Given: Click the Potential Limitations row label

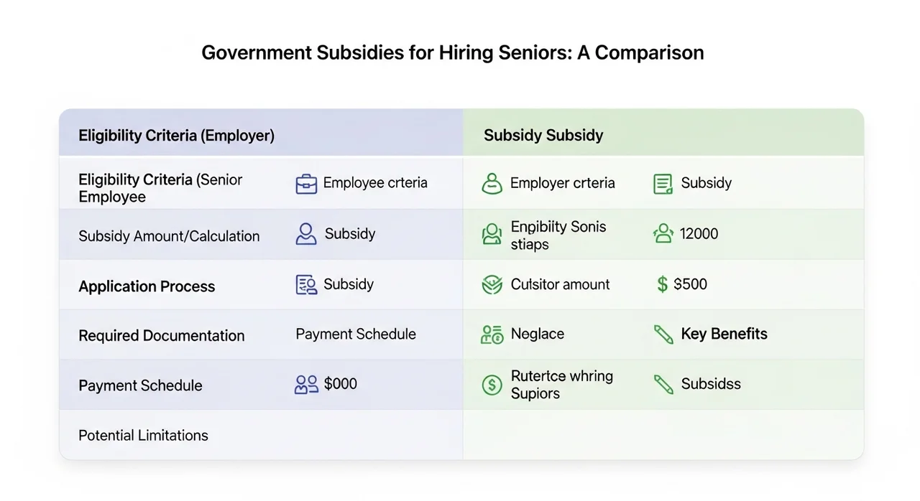Looking at the screenshot, I should click(143, 435).
